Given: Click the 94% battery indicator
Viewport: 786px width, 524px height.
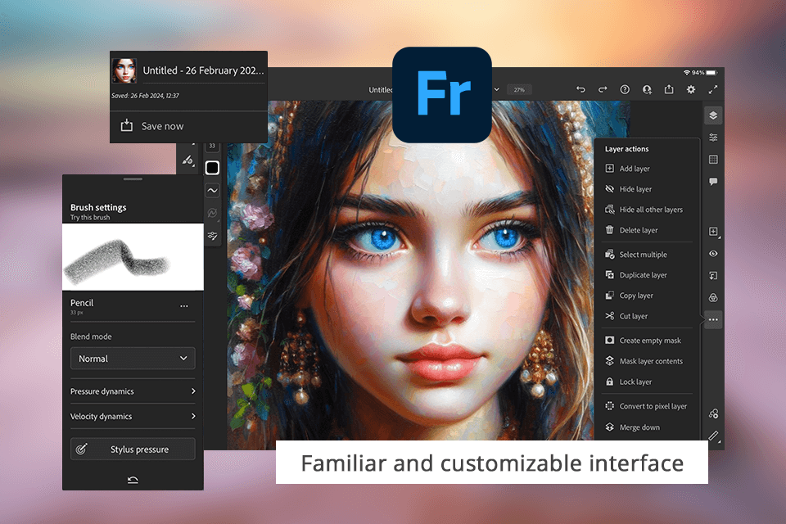Looking at the screenshot, I should pyautogui.click(x=705, y=73).
